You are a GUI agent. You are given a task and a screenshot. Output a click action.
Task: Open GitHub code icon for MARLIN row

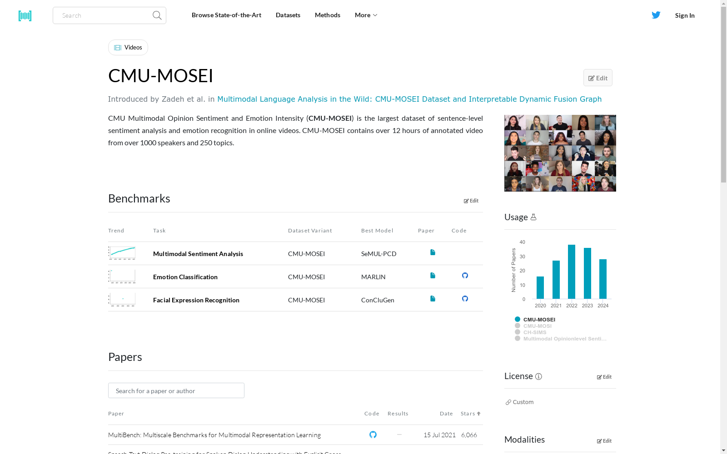pos(465,276)
